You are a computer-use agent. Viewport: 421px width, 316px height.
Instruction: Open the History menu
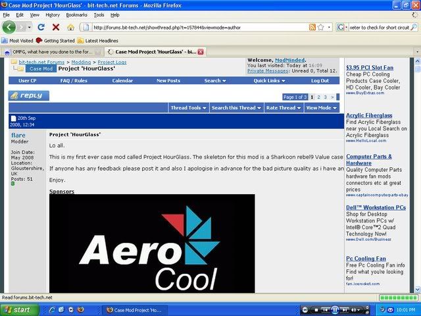(53, 14)
